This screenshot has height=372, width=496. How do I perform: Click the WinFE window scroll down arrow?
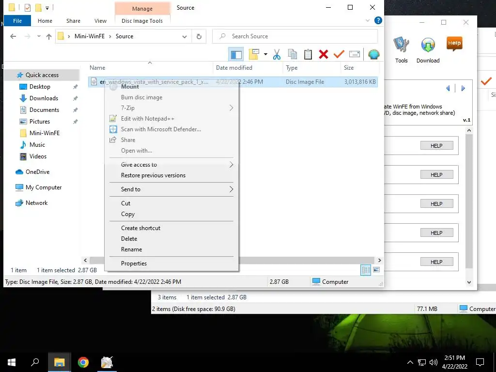pos(469,282)
